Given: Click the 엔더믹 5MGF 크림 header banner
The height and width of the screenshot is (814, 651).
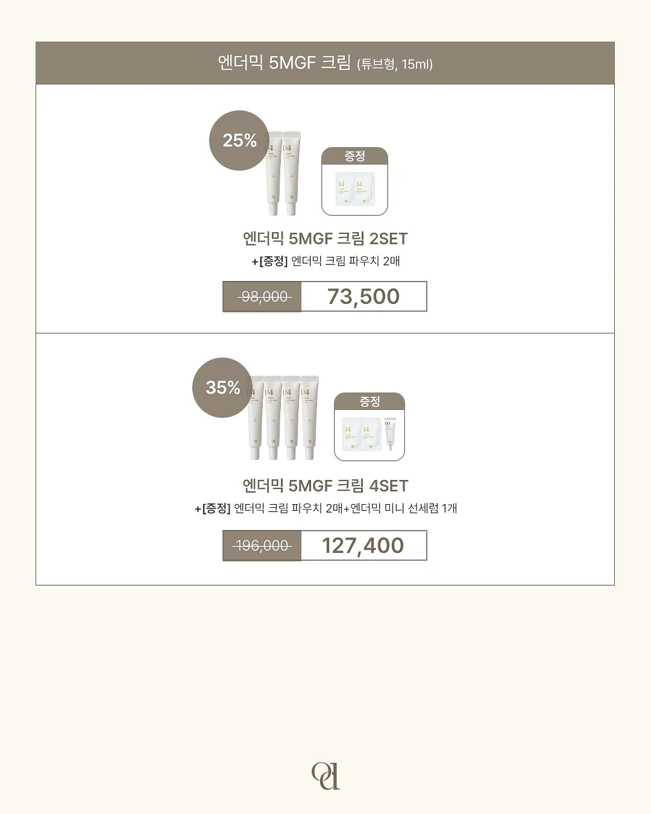Looking at the screenshot, I should coord(325,63).
